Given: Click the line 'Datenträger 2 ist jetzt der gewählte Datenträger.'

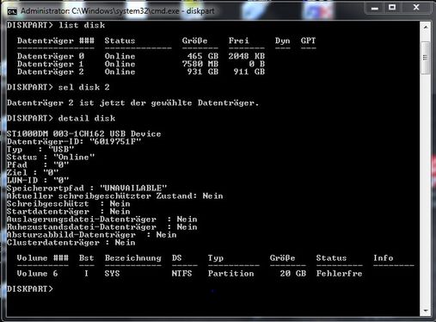Looking at the screenshot, I should pyautogui.click(x=133, y=102).
